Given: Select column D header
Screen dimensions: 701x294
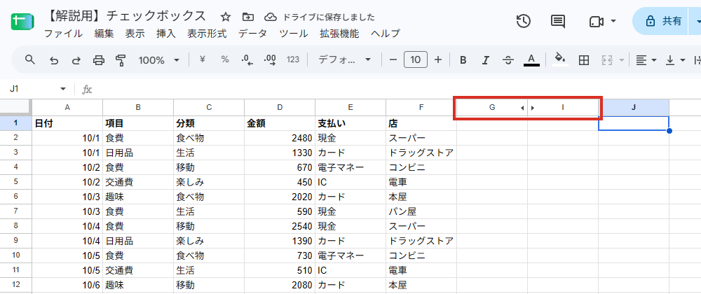Looking at the screenshot, I should [280, 108].
